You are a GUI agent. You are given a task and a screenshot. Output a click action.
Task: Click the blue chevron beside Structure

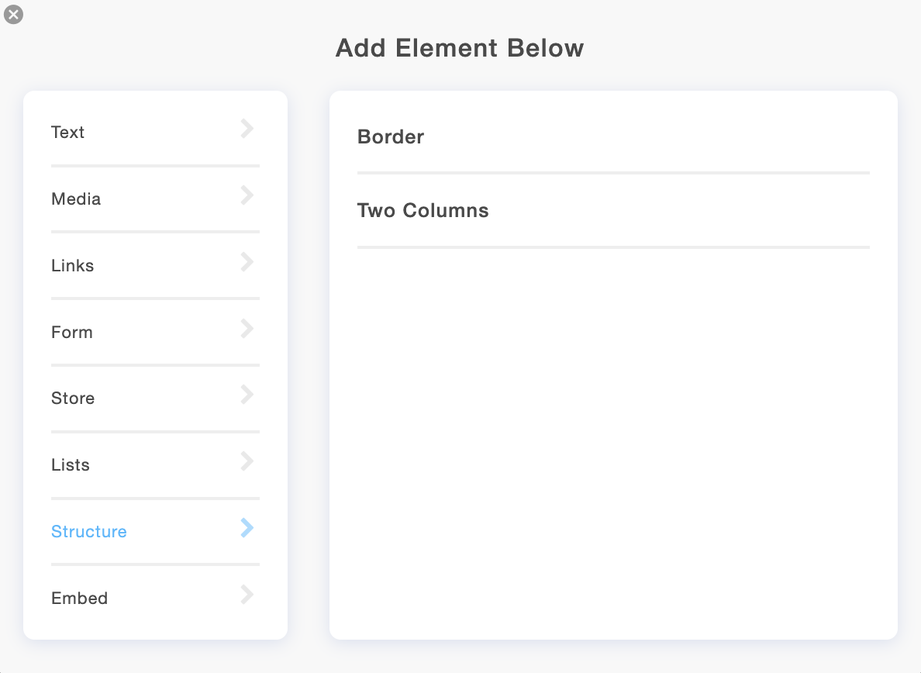tap(247, 528)
